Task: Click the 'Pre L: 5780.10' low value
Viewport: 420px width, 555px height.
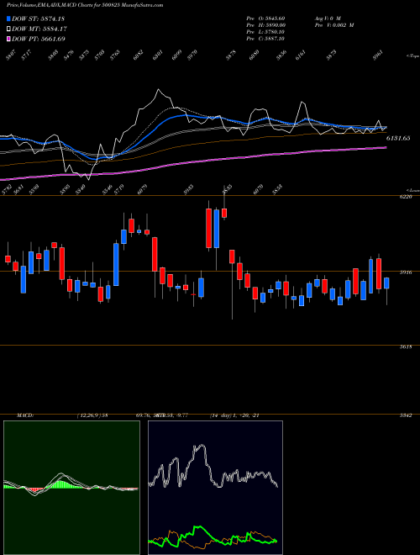Action: pyautogui.click(x=265, y=32)
